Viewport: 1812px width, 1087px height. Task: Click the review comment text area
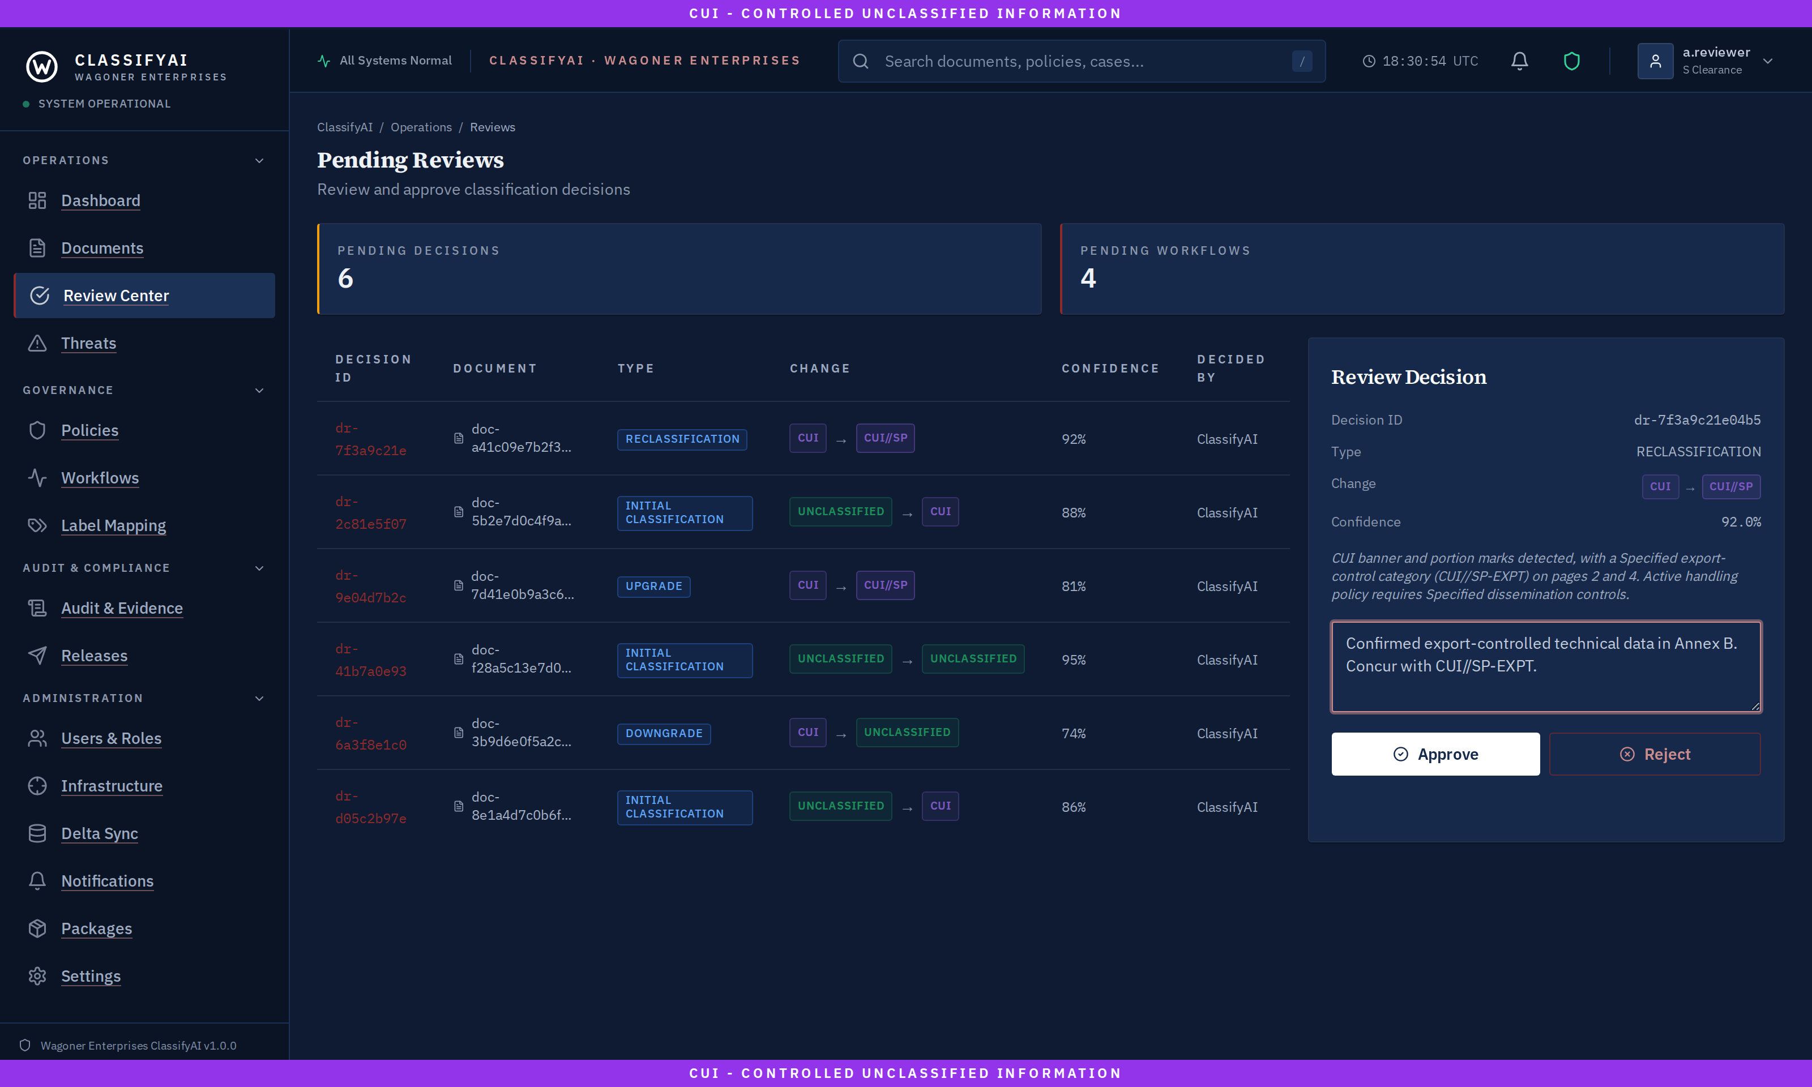[x=1546, y=666]
